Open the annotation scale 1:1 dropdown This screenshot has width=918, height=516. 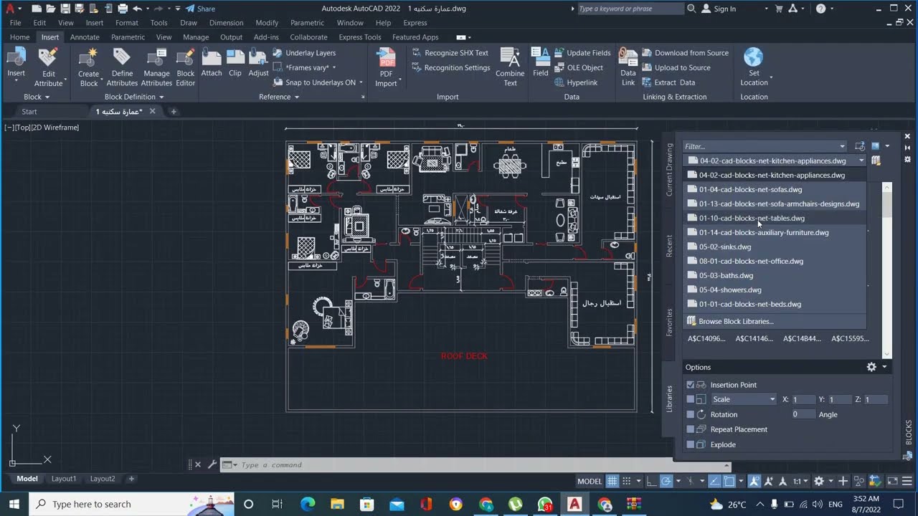800,481
